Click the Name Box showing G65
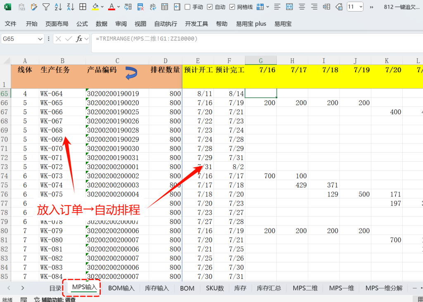The width and height of the screenshot is (423, 302). click(19, 39)
